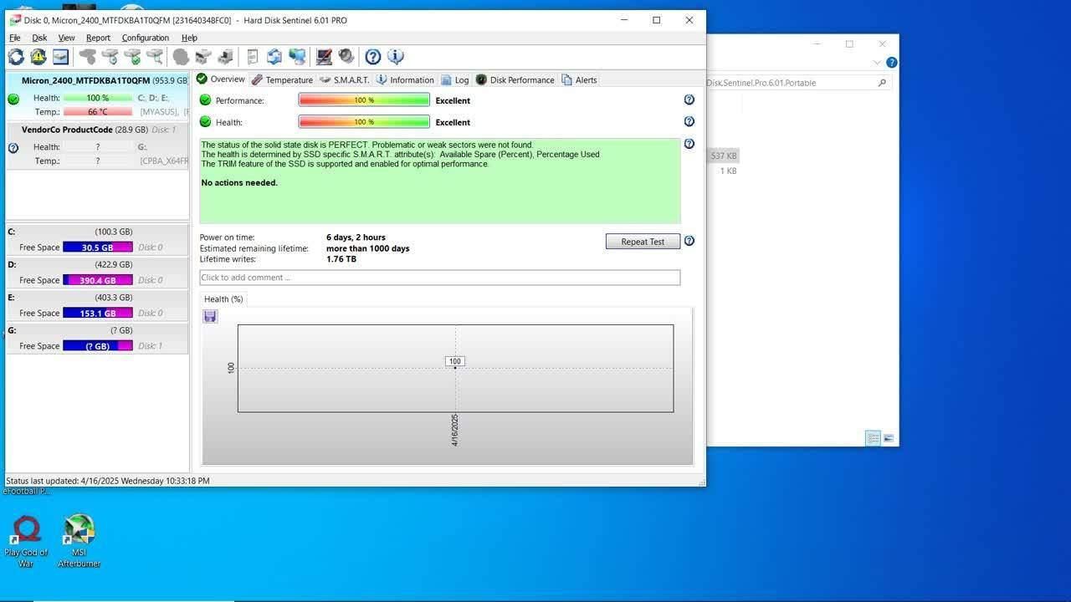Switch to the Alerts tab

point(579,79)
